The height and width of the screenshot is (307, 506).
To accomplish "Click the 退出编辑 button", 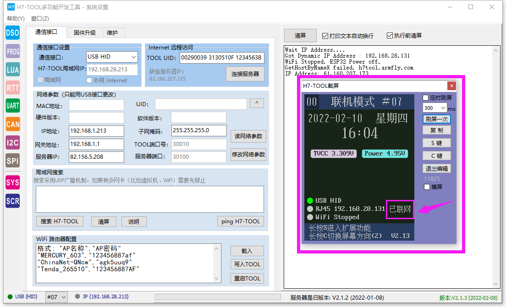I will (x=437, y=168).
